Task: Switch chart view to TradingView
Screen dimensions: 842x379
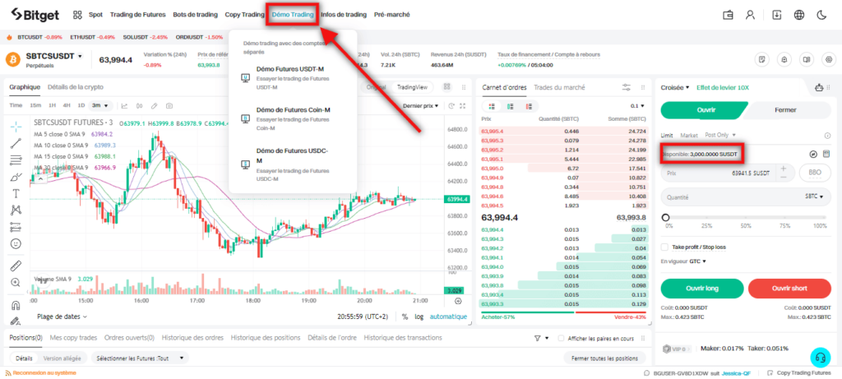Action: pyautogui.click(x=412, y=87)
